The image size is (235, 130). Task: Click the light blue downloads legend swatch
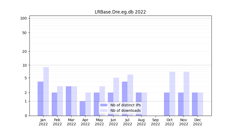104,110
